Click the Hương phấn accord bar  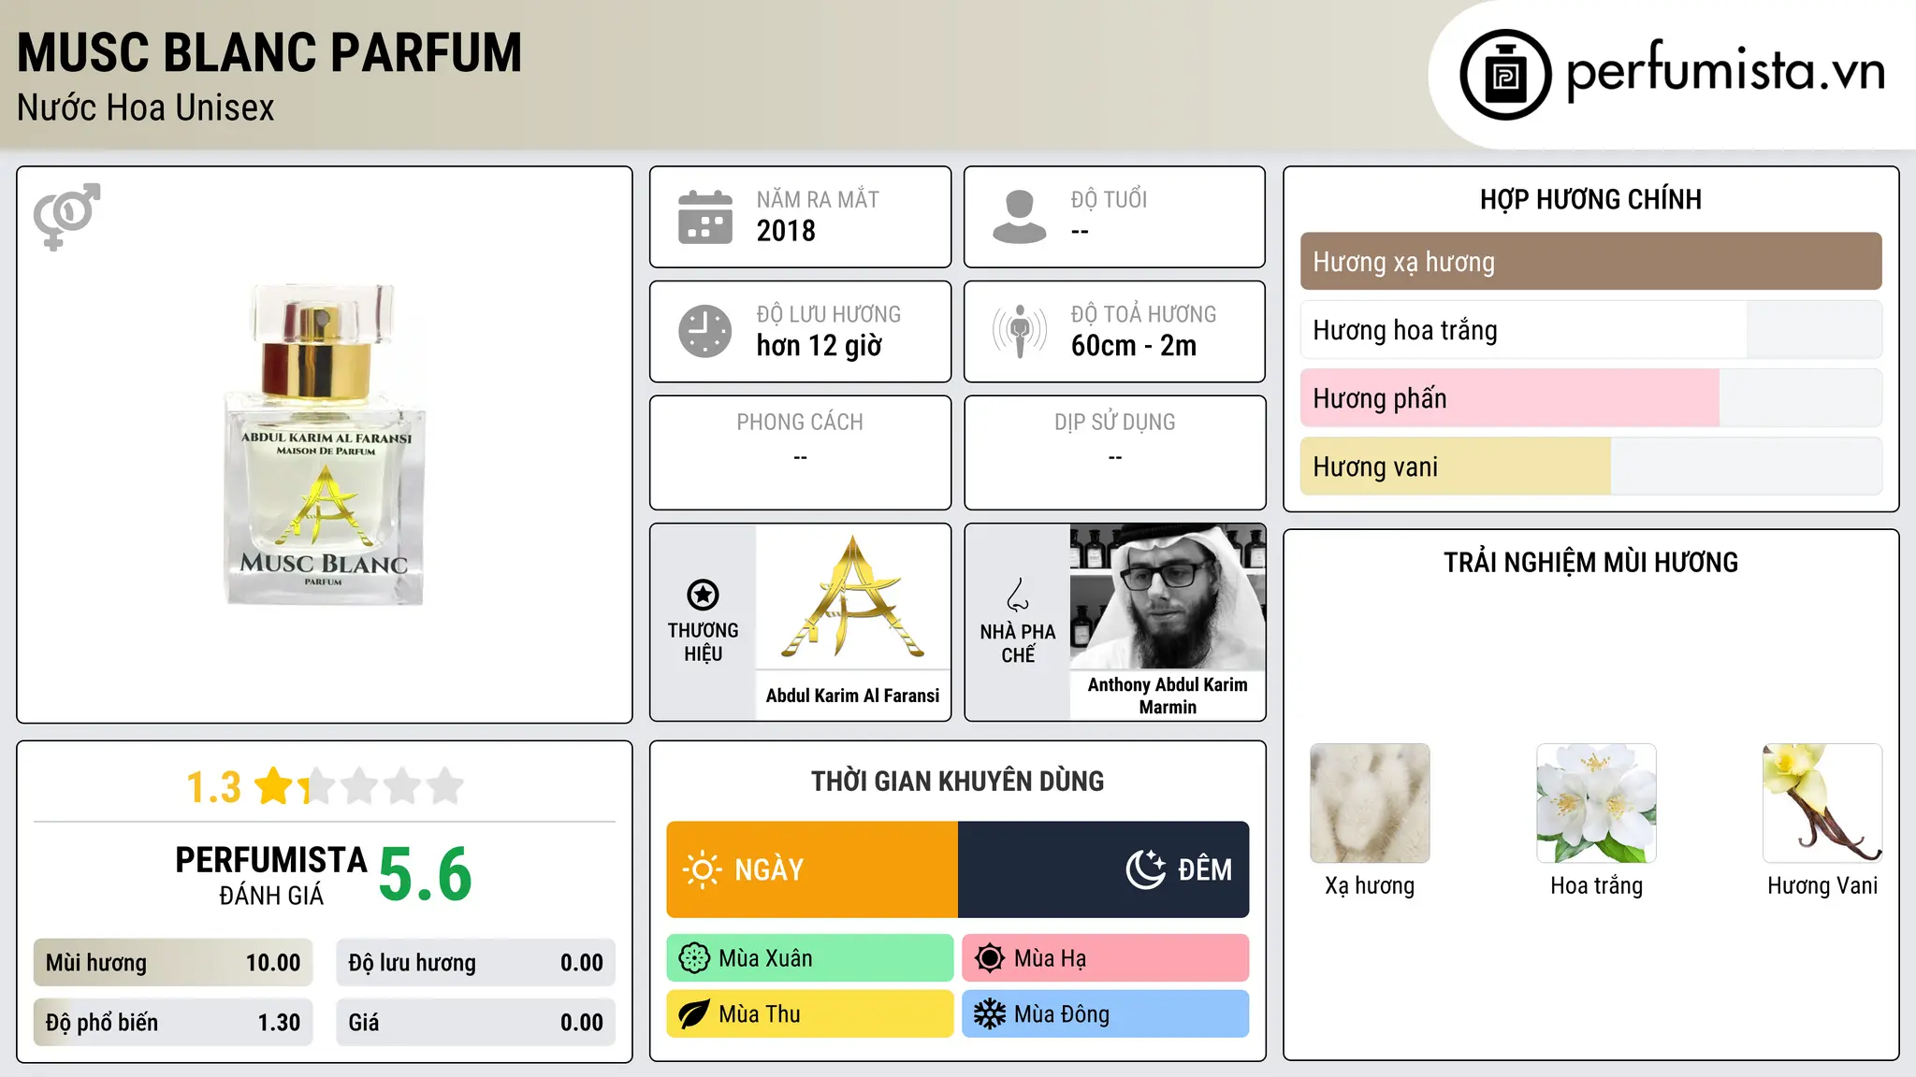click(x=1590, y=398)
